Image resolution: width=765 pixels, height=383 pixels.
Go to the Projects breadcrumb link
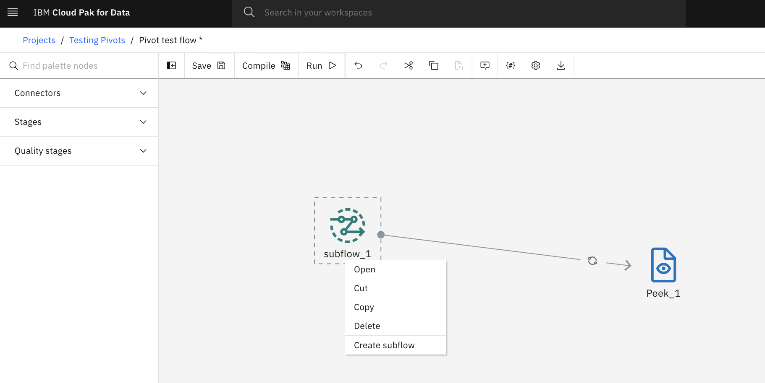[39, 40]
